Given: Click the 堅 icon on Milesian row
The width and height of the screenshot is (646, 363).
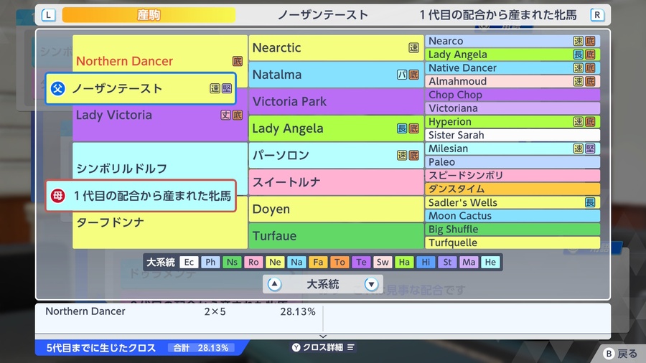Looking at the screenshot, I should (x=590, y=148).
